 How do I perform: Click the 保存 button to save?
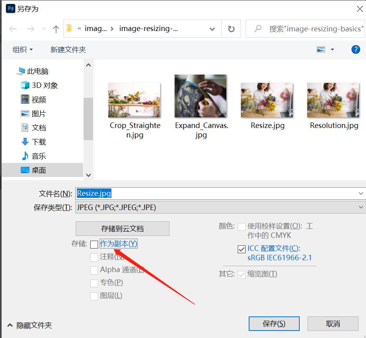pyautogui.click(x=274, y=323)
